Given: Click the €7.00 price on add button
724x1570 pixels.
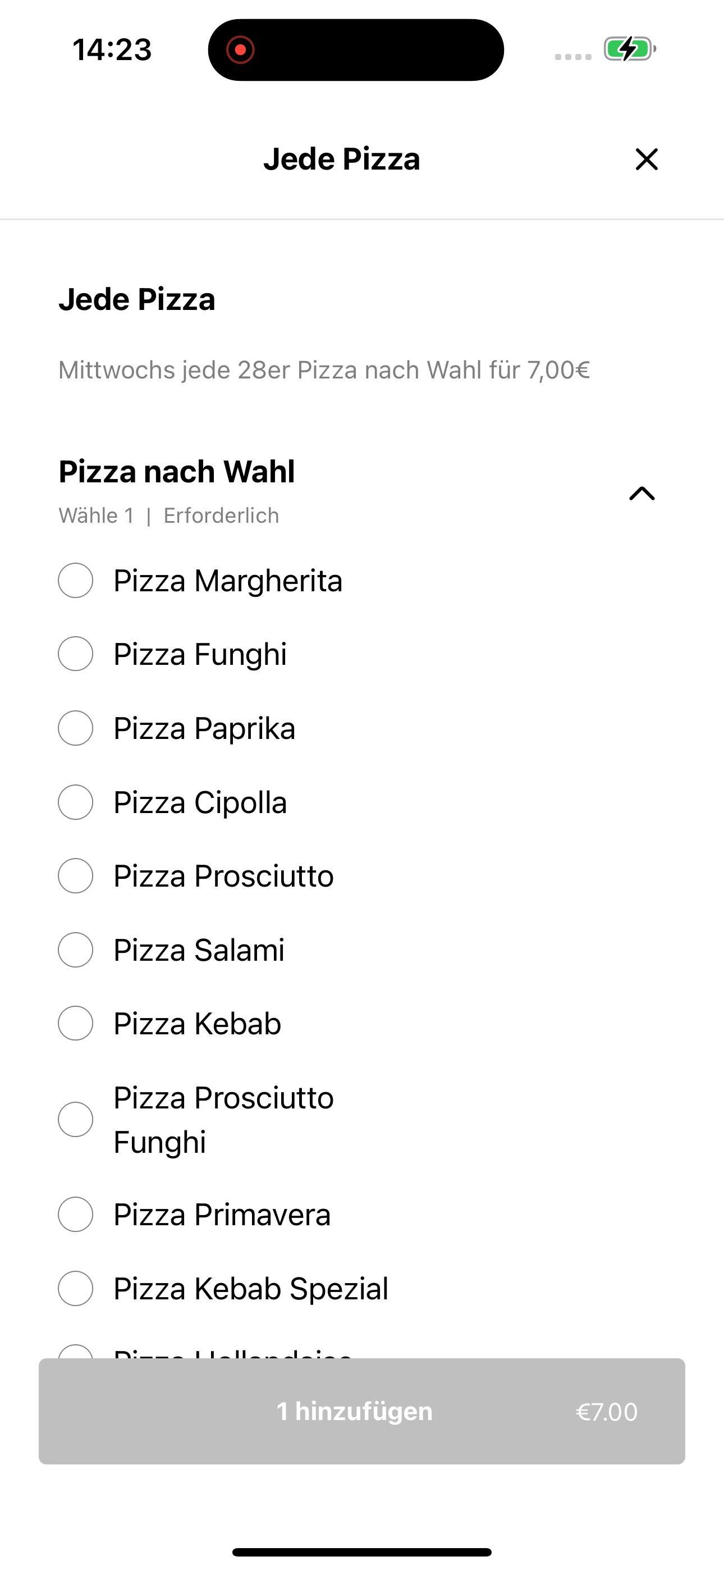Looking at the screenshot, I should tap(606, 1412).
